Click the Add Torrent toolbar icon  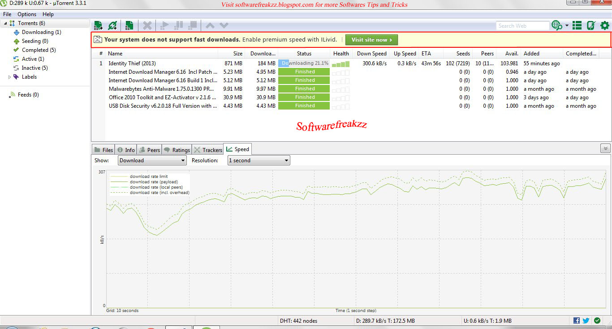pyautogui.click(x=98, y=25)
